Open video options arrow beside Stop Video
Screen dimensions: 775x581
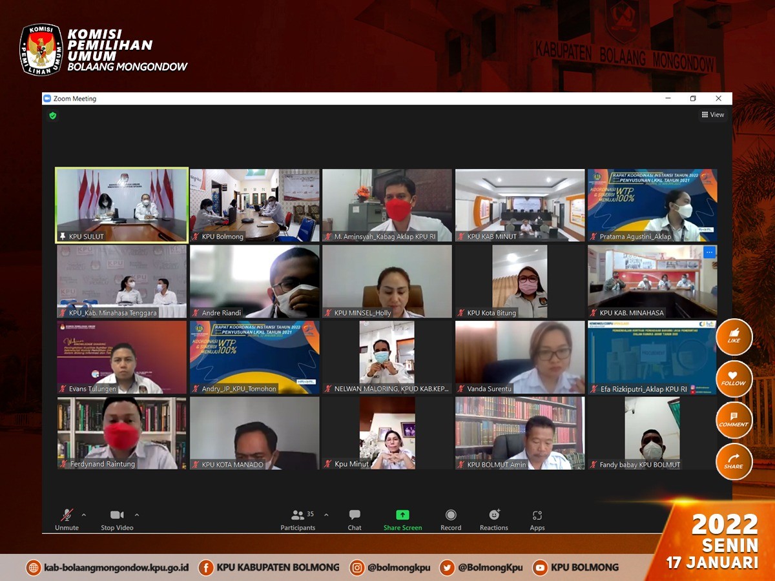(x=136, y=515)
